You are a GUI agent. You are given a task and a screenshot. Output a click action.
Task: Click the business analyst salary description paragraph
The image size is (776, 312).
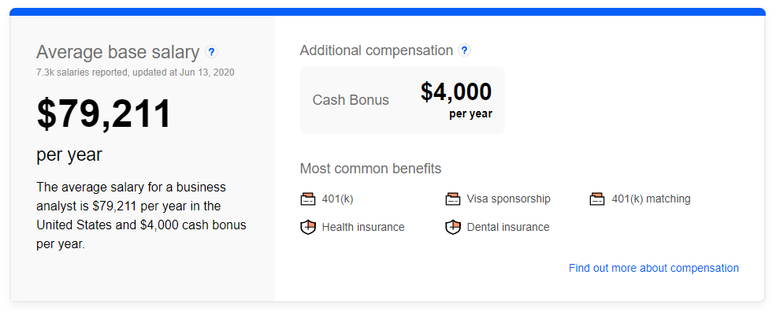coord(141,216)
